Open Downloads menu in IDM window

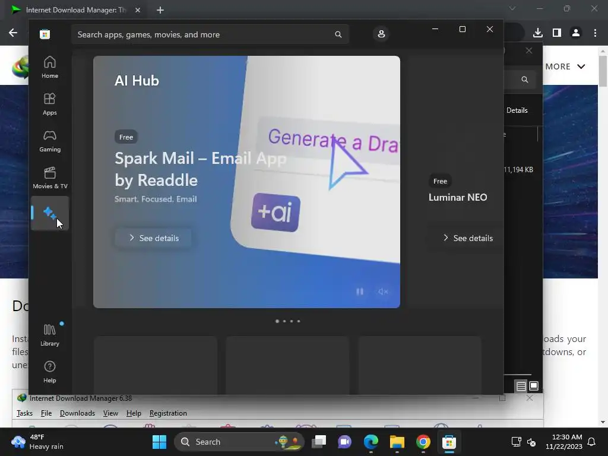click(77, 413)
